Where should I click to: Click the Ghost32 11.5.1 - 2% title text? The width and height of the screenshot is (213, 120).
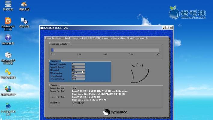[x=56, y=28]
